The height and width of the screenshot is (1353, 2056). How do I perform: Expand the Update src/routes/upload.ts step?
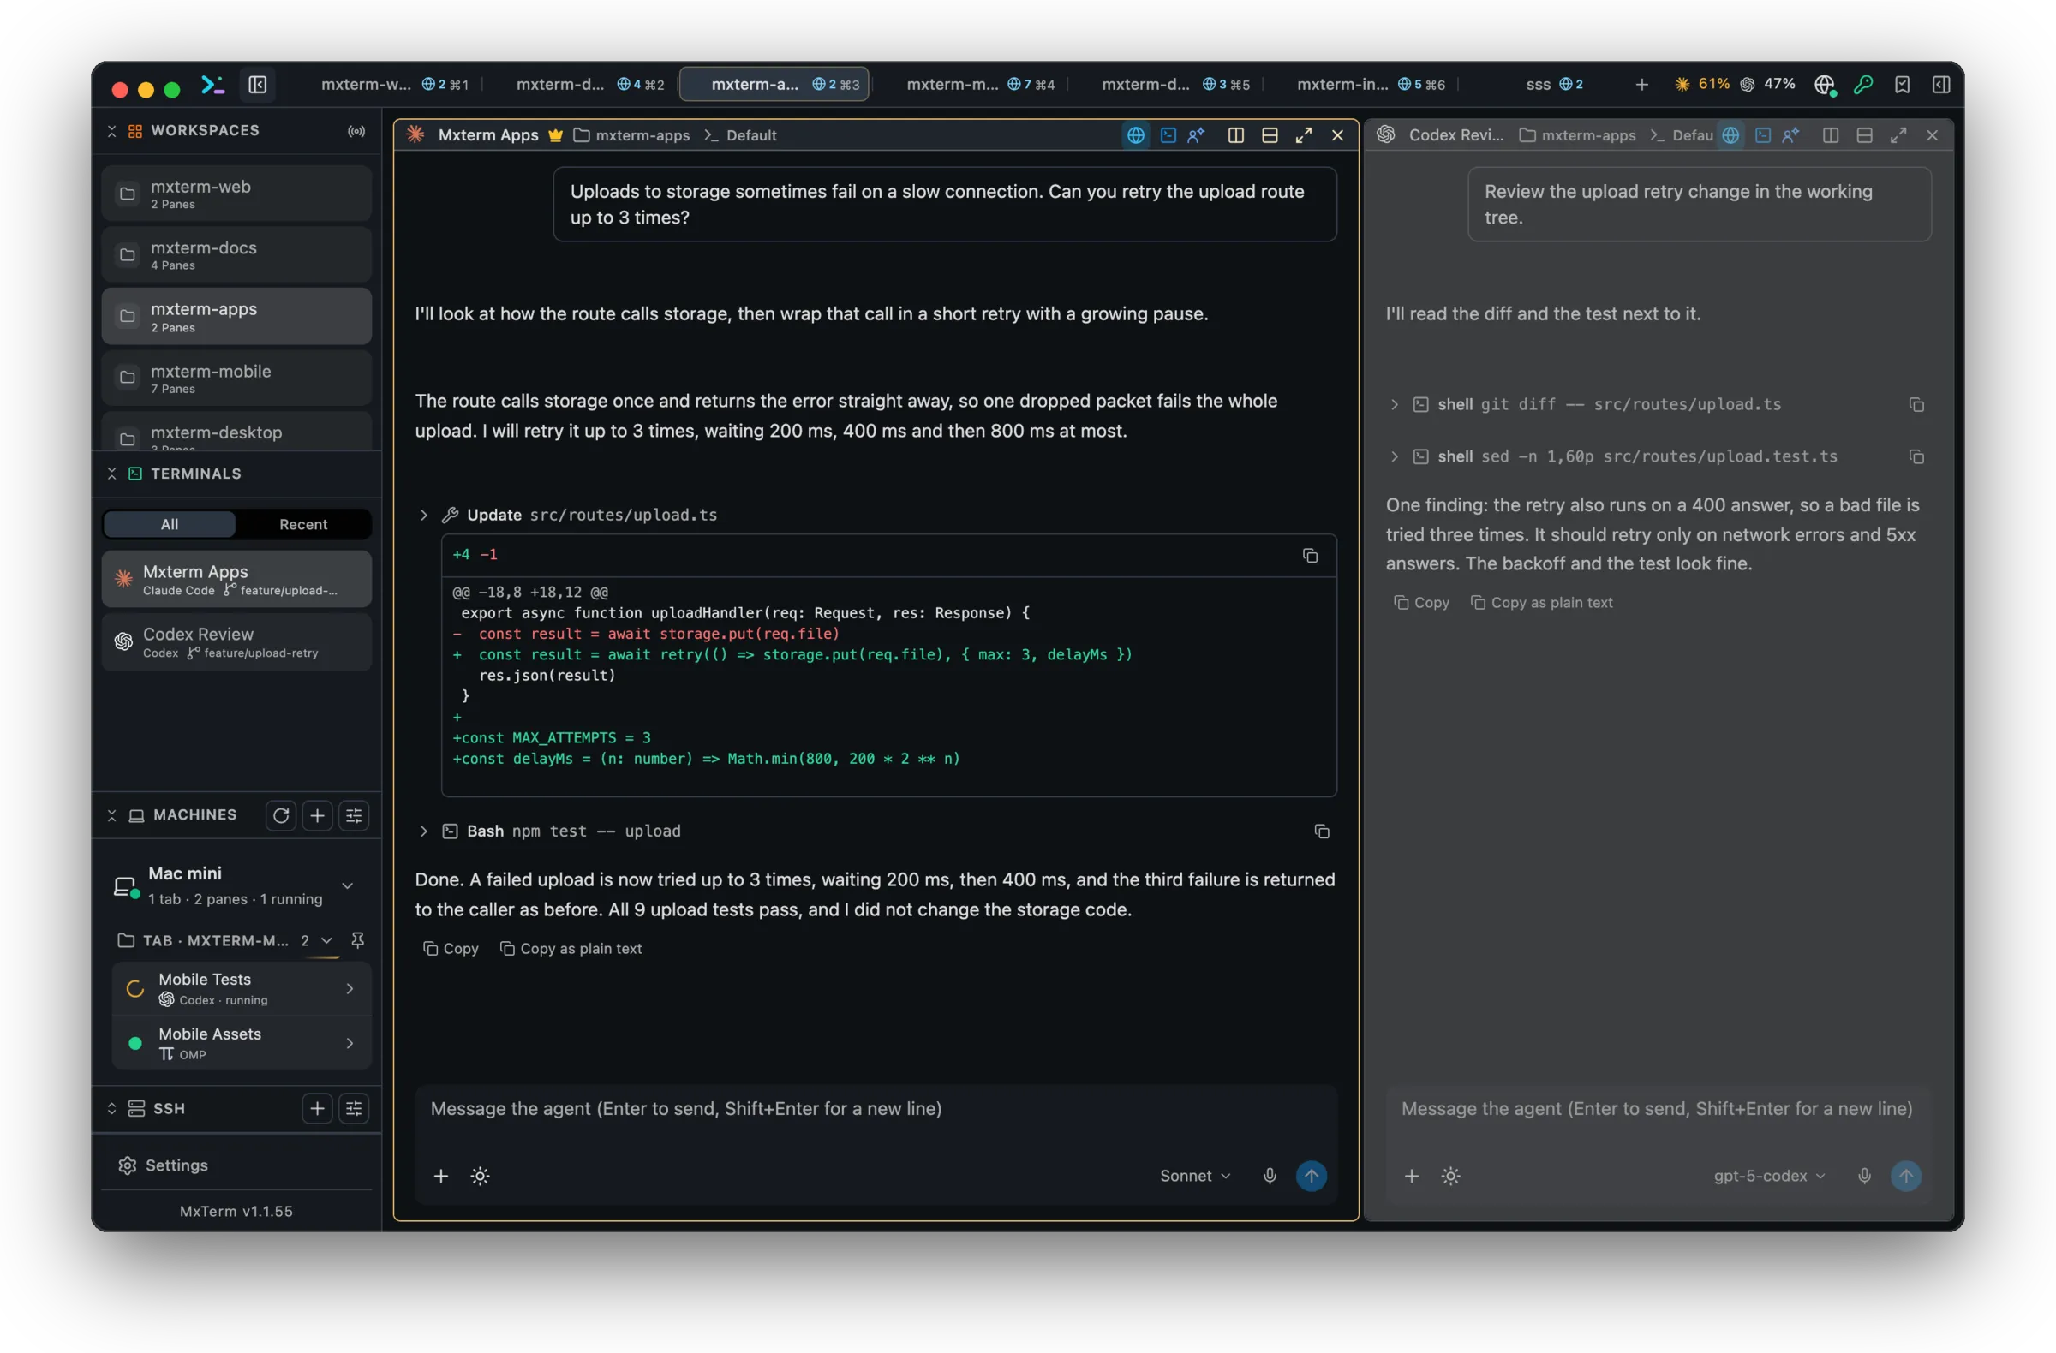coord(423,515)
